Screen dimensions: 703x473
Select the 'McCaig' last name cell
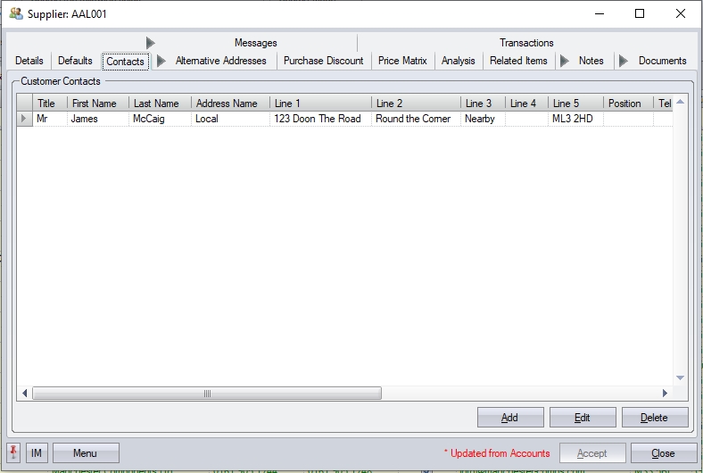[160, 119]
